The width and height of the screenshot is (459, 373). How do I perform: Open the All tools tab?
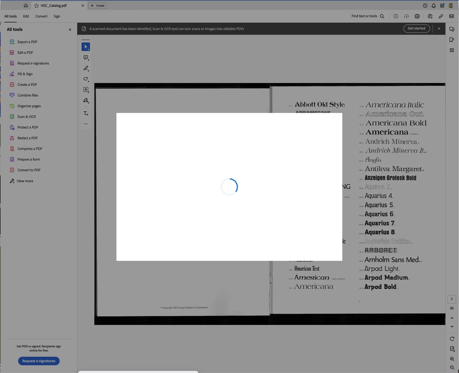(x=11, y=16)
